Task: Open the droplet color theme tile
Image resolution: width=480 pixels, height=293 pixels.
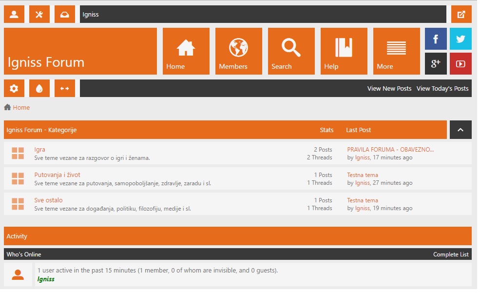Action: click(x=39, y=88)
